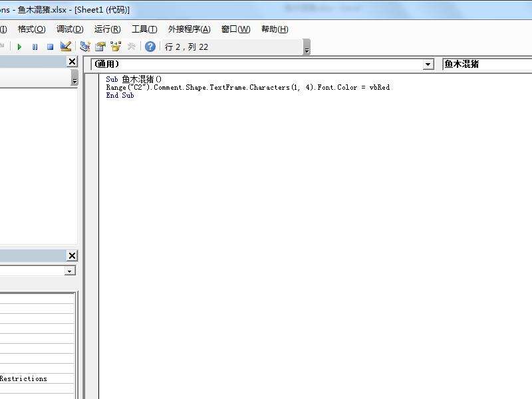Image resolution: width=532 pixels, height=399 pixels.
Task: Place cursor on the Range("C2") code line
Action: click(x=246, y=86)
